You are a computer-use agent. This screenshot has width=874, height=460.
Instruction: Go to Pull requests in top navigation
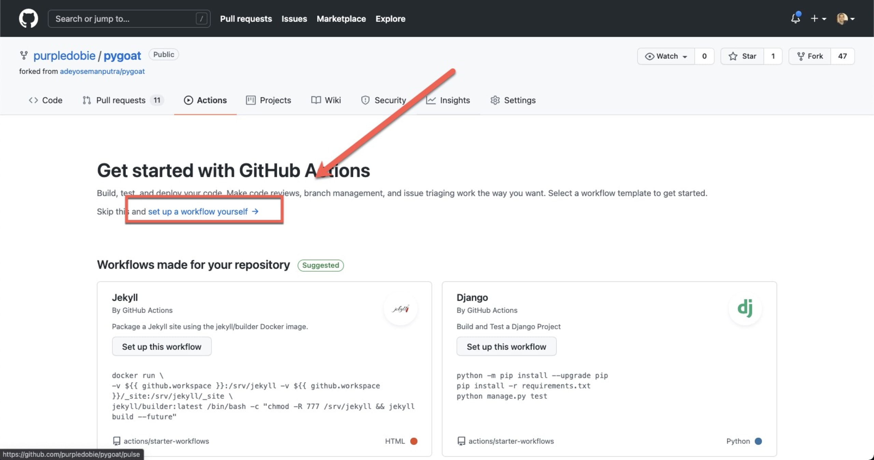pyautogui.click(x=246, y=19)
